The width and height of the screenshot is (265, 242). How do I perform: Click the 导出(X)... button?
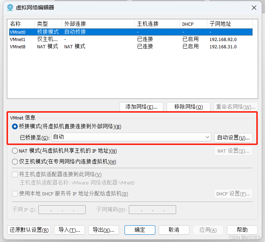103,230
